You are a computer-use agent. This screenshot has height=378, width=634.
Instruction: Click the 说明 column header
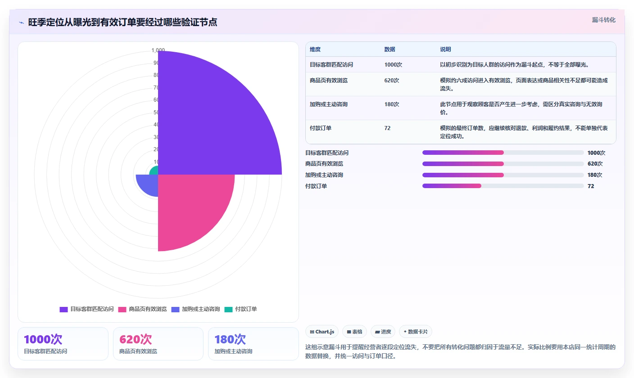coord(445,49)
